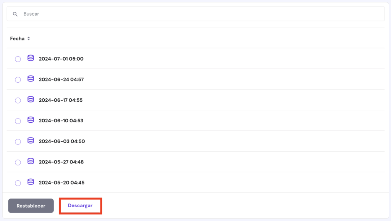
Task: Toggle sorting with the Fecha sort arrows
Action: click(29, 38)
